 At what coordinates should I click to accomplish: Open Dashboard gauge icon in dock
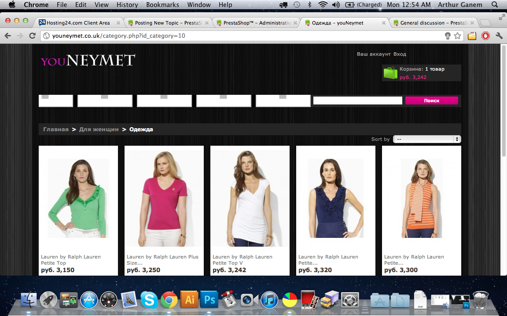(x=109, y=300)
